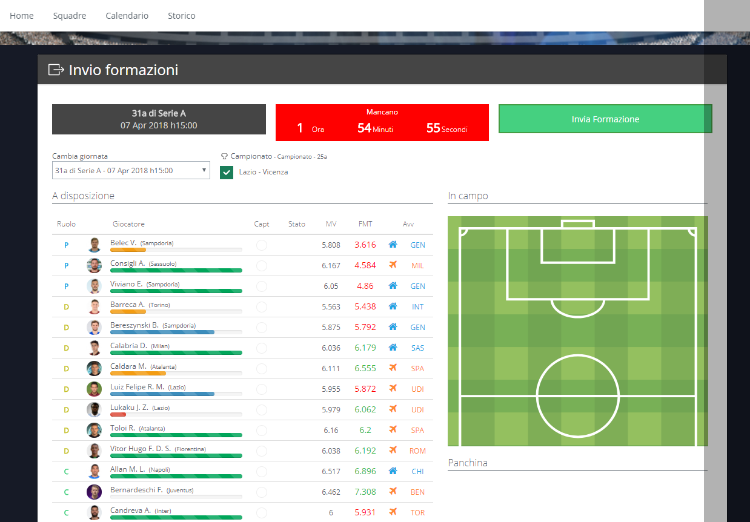Set Caldara M. as captain
The width and height of the screenshot is (750, 522).
pos(262,369)
